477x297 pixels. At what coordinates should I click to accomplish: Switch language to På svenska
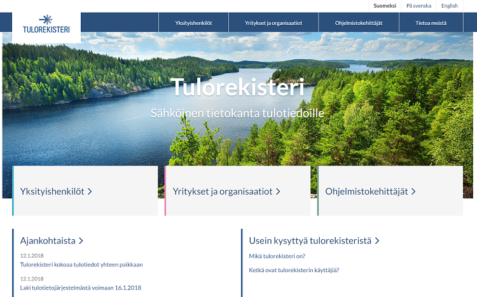coord(418,6)
